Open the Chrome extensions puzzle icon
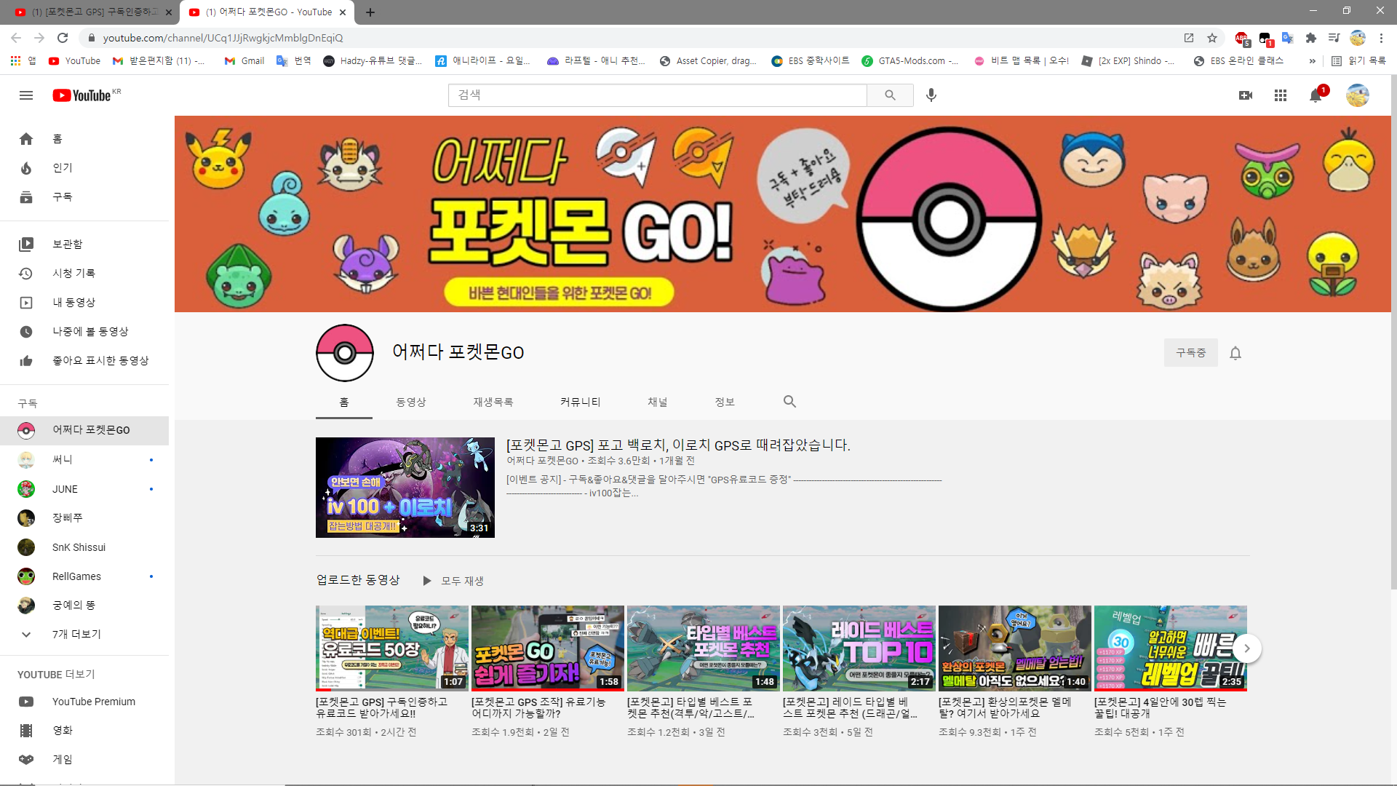Image resolution: width=1397 pixels, height=786 pixels. (1311, 38)
